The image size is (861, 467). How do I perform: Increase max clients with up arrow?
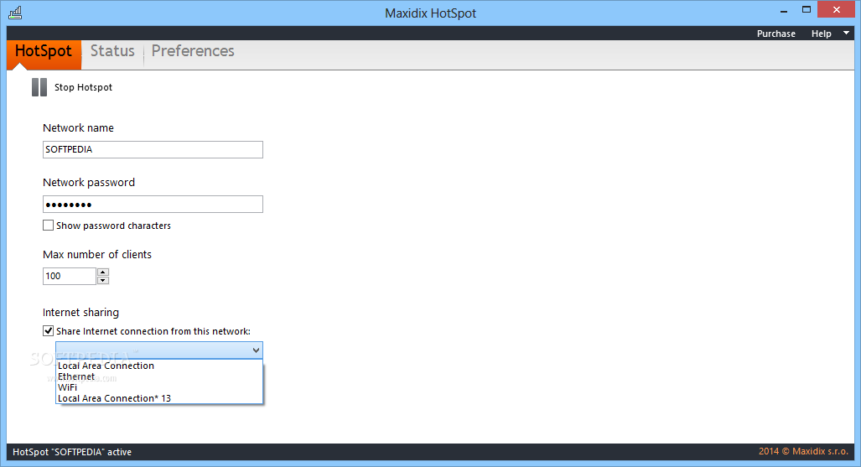(x=102, y=272)
